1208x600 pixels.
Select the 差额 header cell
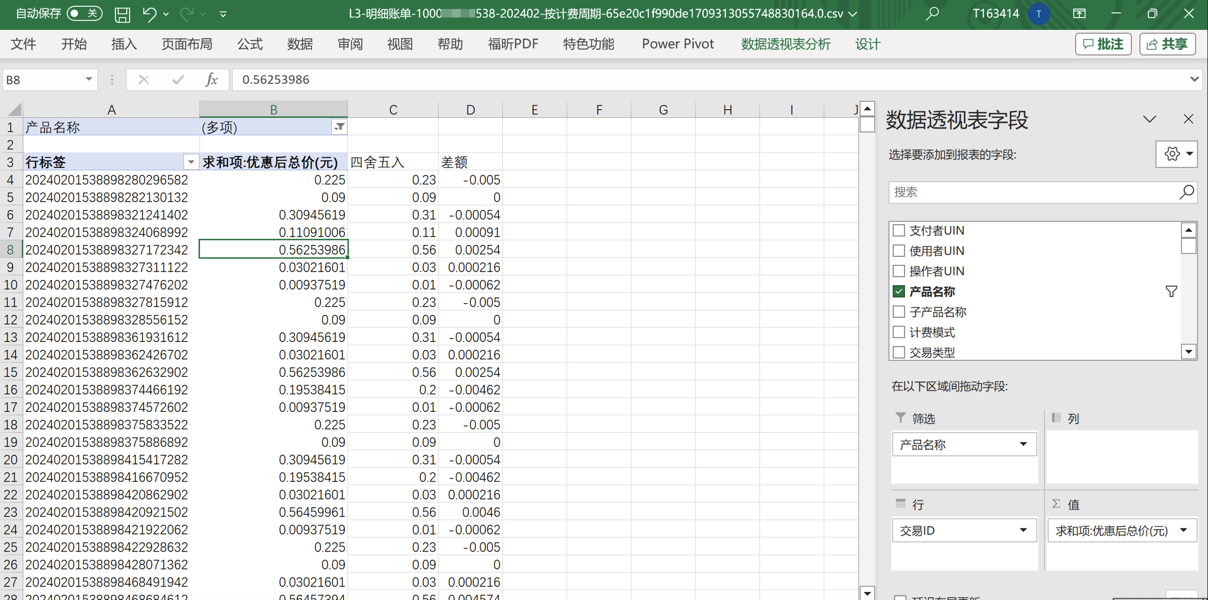tap(470, 162)
